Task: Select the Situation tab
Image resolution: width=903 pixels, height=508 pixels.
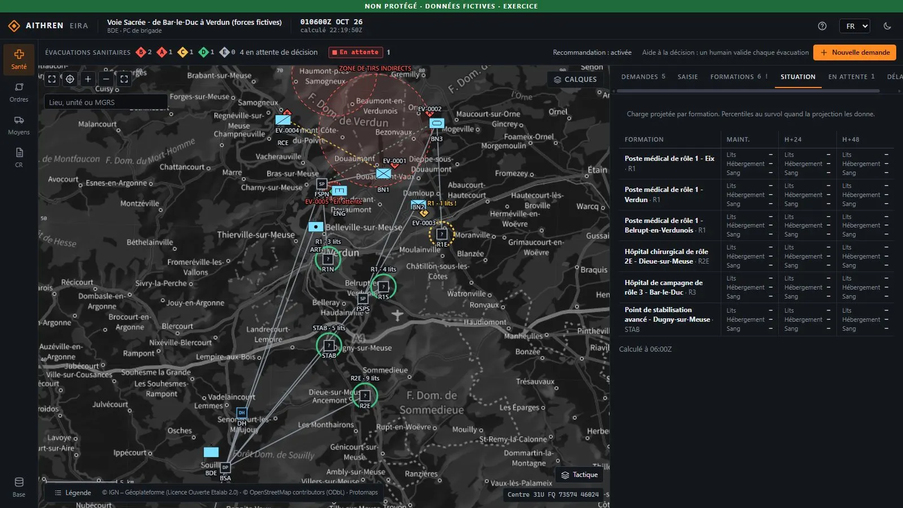Action: click(798, 77)
